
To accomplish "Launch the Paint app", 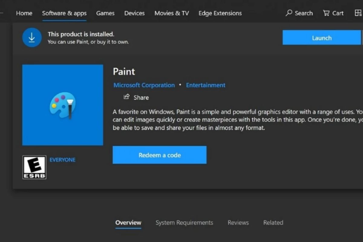I will (322, 38).
